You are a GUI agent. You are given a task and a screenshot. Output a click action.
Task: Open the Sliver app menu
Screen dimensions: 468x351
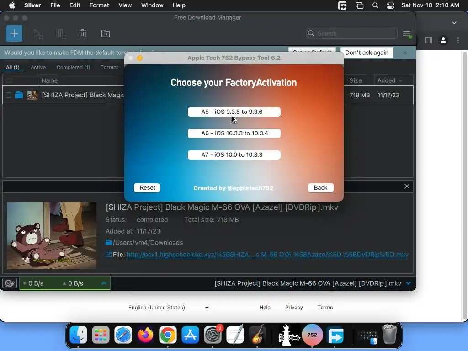(x=32, y=5)
